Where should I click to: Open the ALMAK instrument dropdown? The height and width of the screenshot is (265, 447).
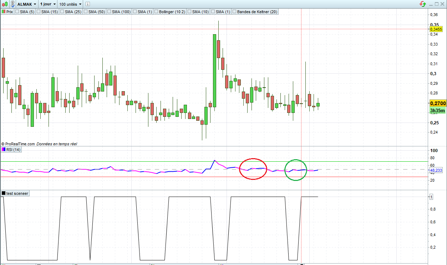pyautogui.click(x=27, y=4)
